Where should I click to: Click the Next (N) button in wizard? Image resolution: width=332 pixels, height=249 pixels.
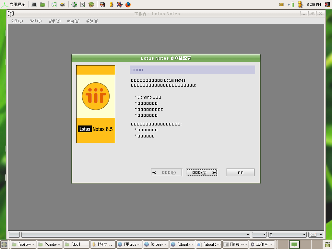pos(202,172)
